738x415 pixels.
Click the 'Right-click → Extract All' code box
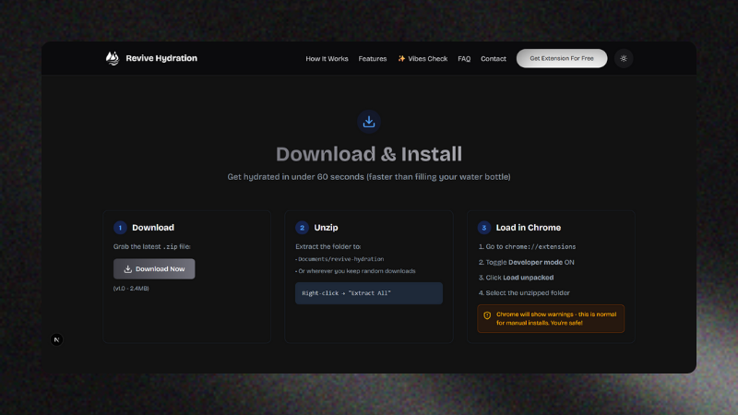pos(369,293)
